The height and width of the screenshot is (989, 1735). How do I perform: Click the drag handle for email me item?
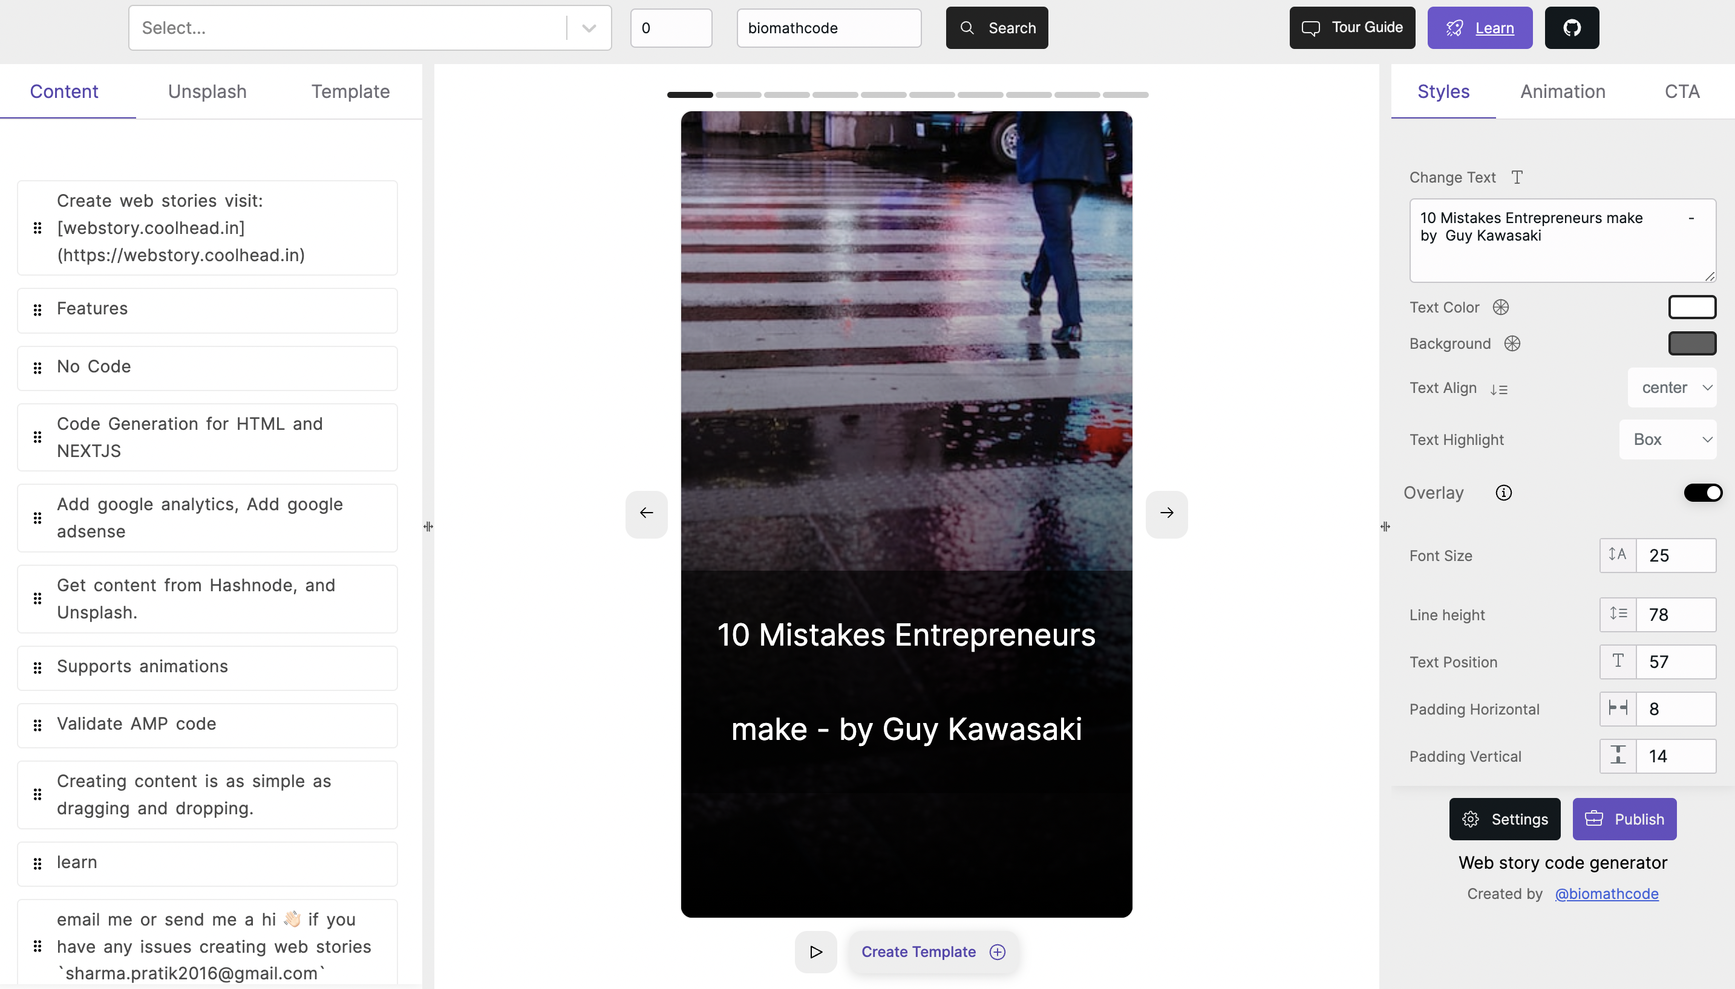pos(38,945)
